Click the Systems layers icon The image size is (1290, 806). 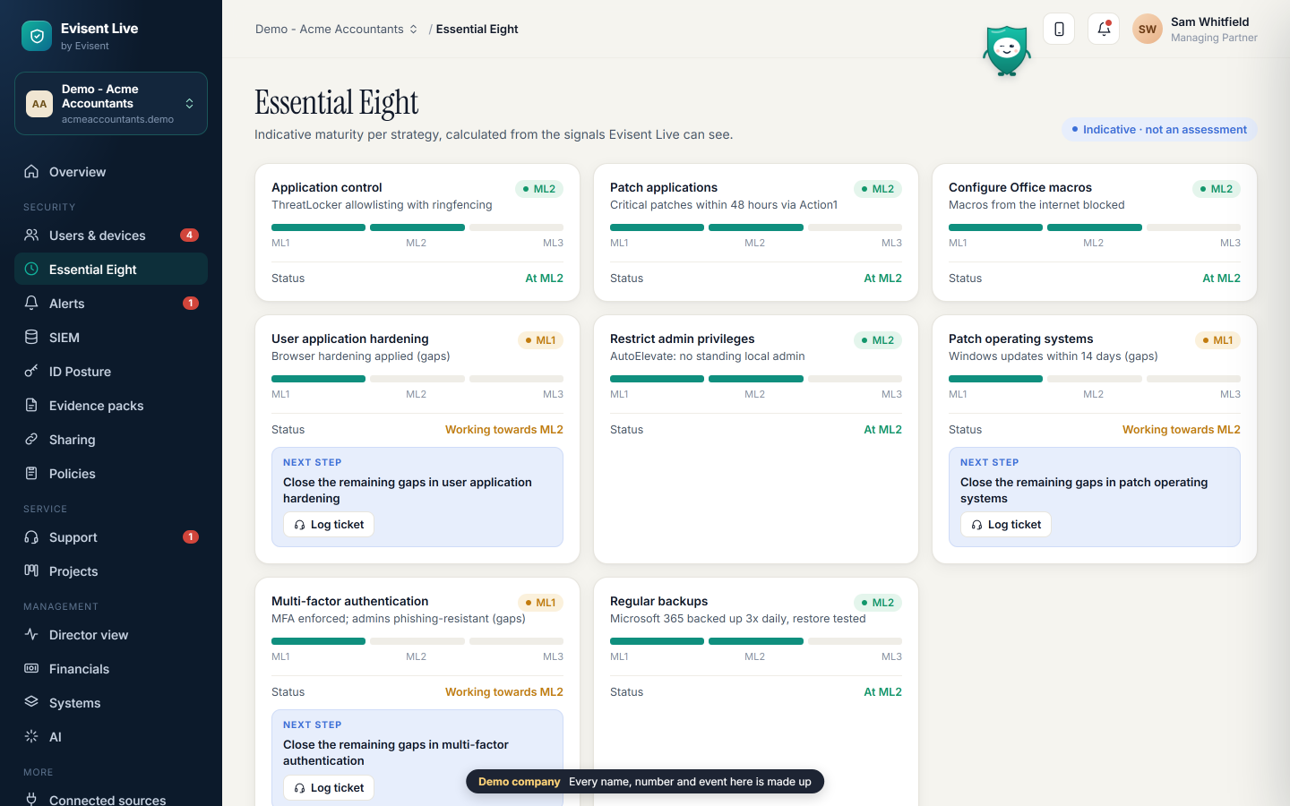click(31, 703)
